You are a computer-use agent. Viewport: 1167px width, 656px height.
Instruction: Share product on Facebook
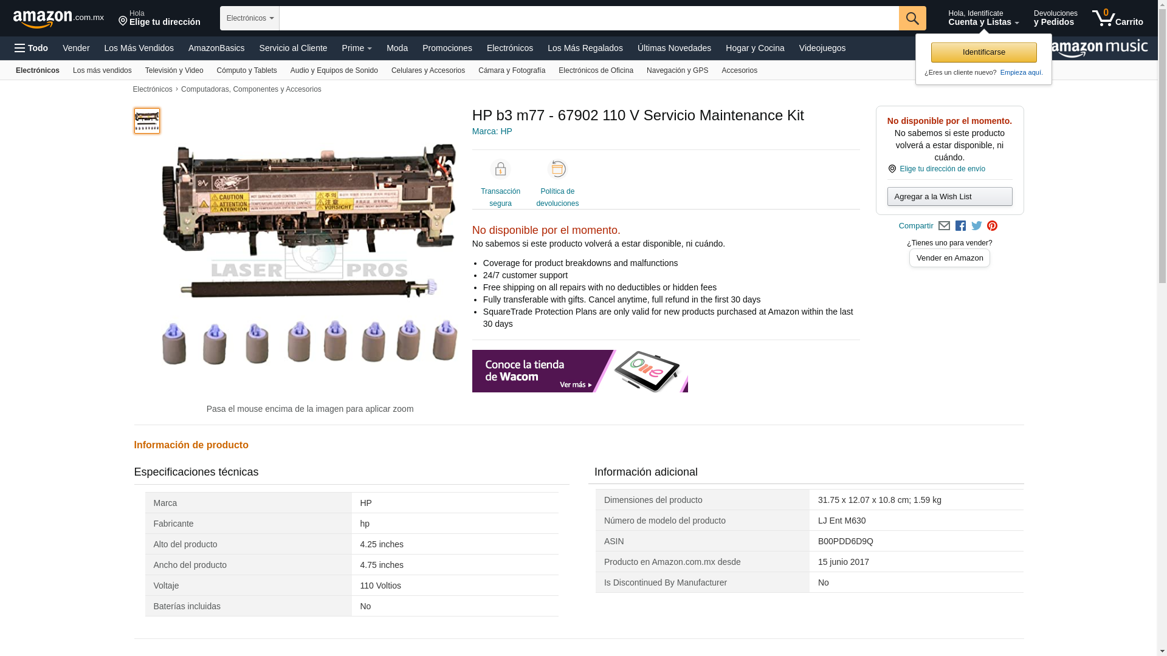(x=960, y=226)
